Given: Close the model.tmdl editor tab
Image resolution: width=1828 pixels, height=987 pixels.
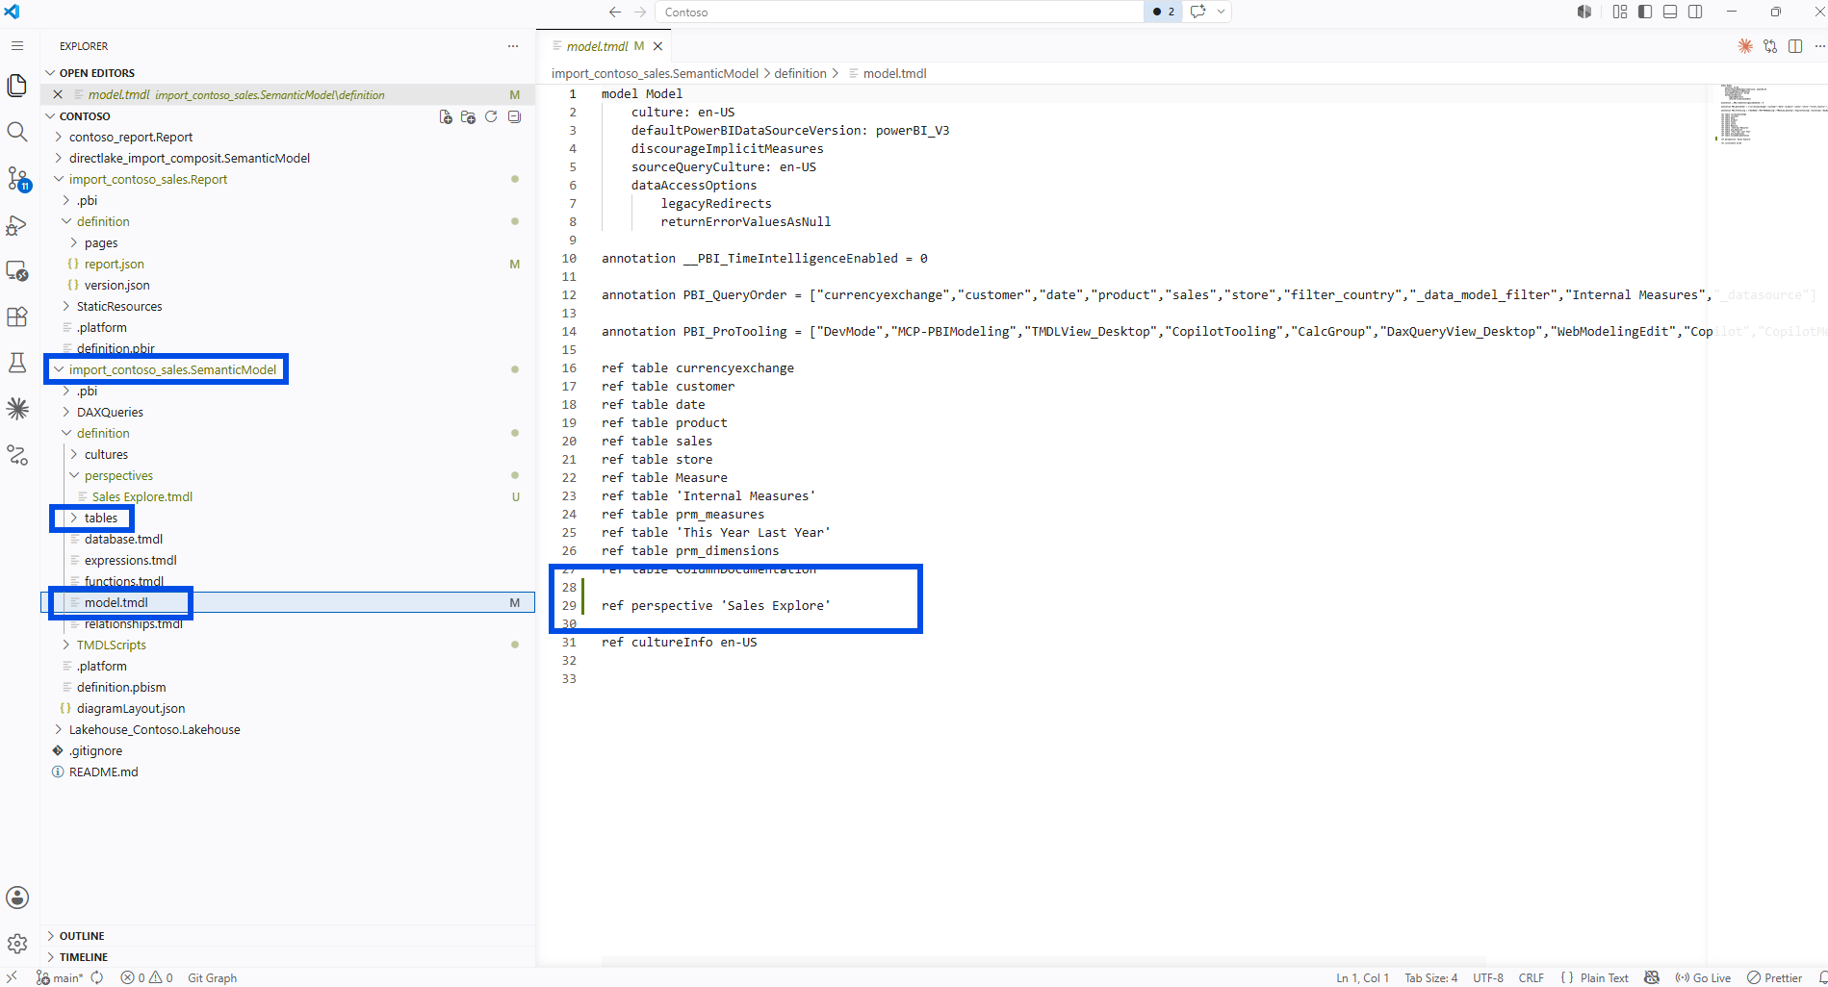Looking at the screenshot, I should click(658, 46).
